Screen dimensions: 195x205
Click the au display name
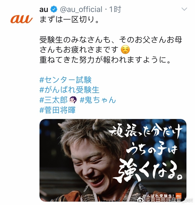44,9
